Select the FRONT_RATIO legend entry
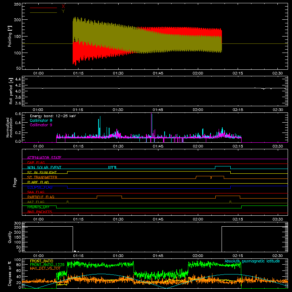Image resolution: width=292 pixels, height=292 pixels. pyautogui.click(x=42, y=261)
